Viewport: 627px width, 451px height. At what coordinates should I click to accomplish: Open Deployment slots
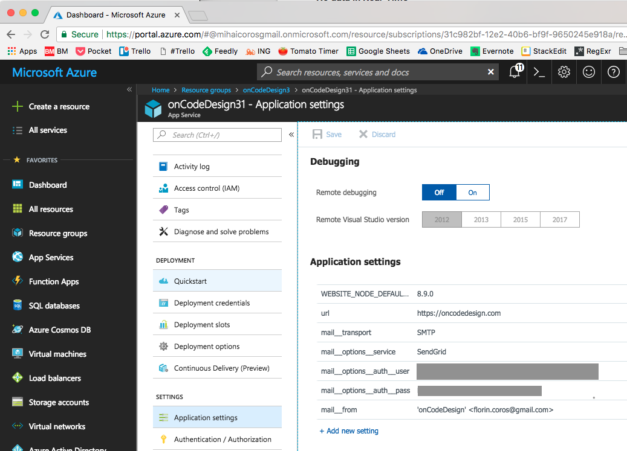coord(217,324)
